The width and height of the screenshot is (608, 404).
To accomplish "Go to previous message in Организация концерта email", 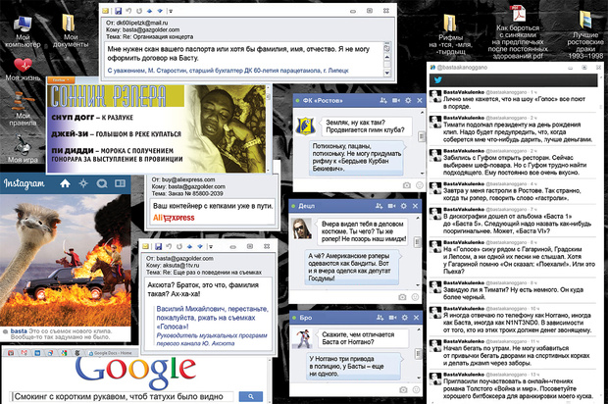I will (149, 11).
